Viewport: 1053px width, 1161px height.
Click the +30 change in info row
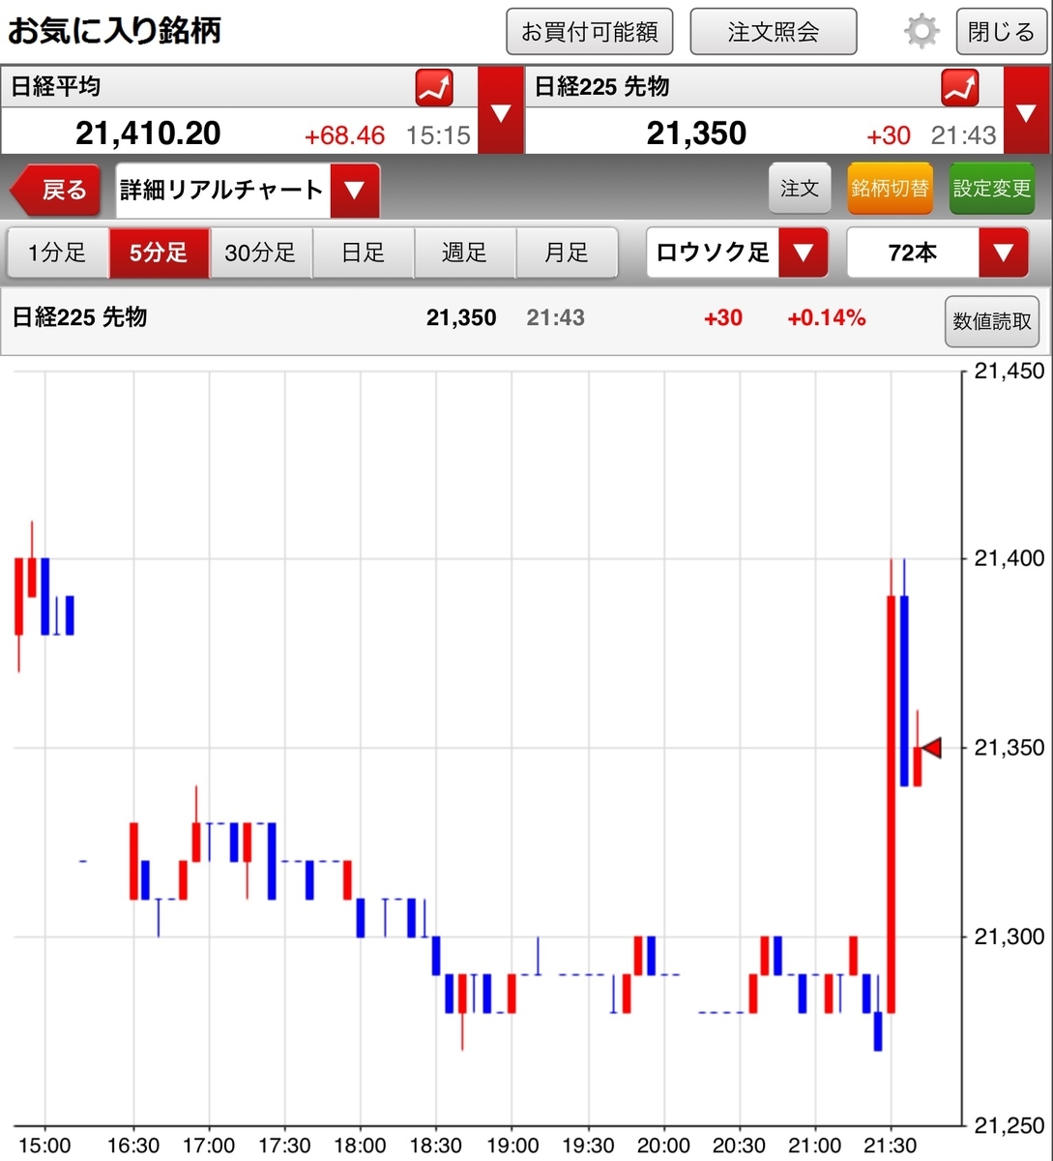[x=723, y=317]
